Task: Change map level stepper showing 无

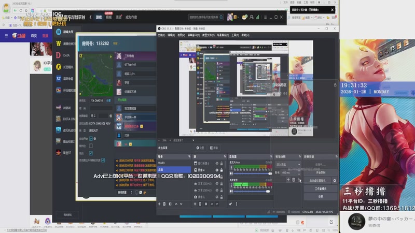Action: coord(93,115)
